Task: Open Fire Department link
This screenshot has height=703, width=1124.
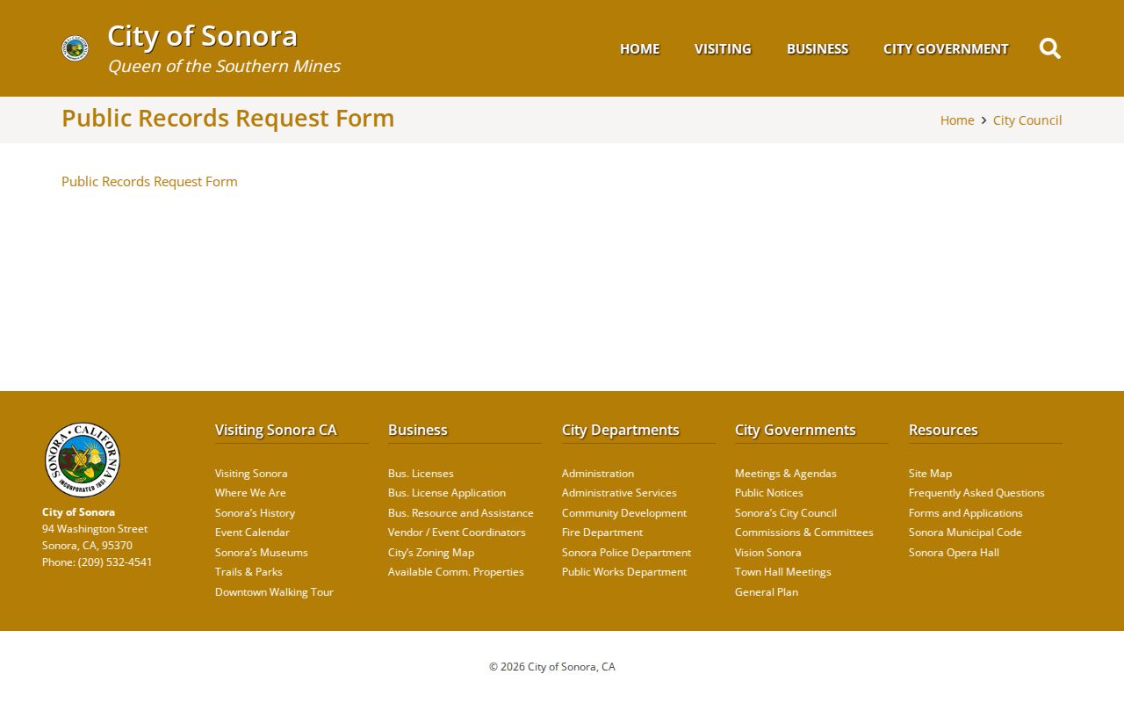Action: coord(602,533)
